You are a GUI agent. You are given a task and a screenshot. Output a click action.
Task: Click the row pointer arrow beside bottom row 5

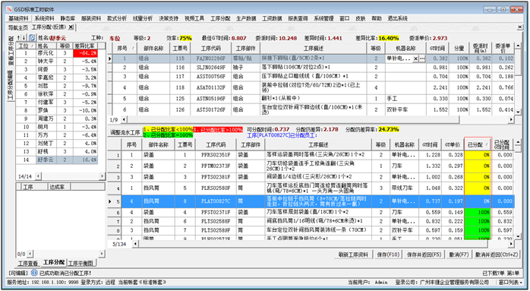(x=111, y=201)
